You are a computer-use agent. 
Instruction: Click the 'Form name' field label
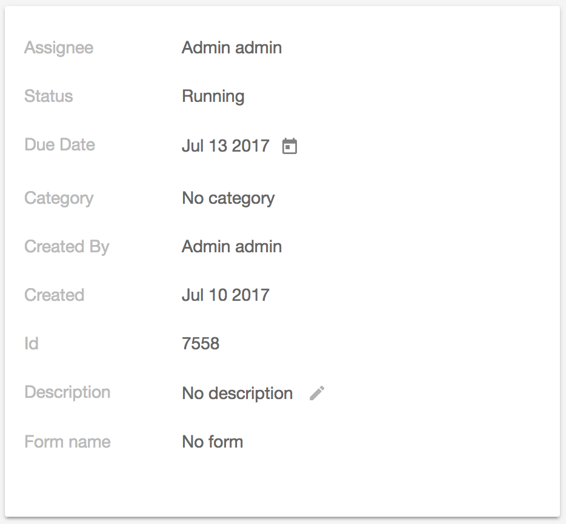coord(67,442)
